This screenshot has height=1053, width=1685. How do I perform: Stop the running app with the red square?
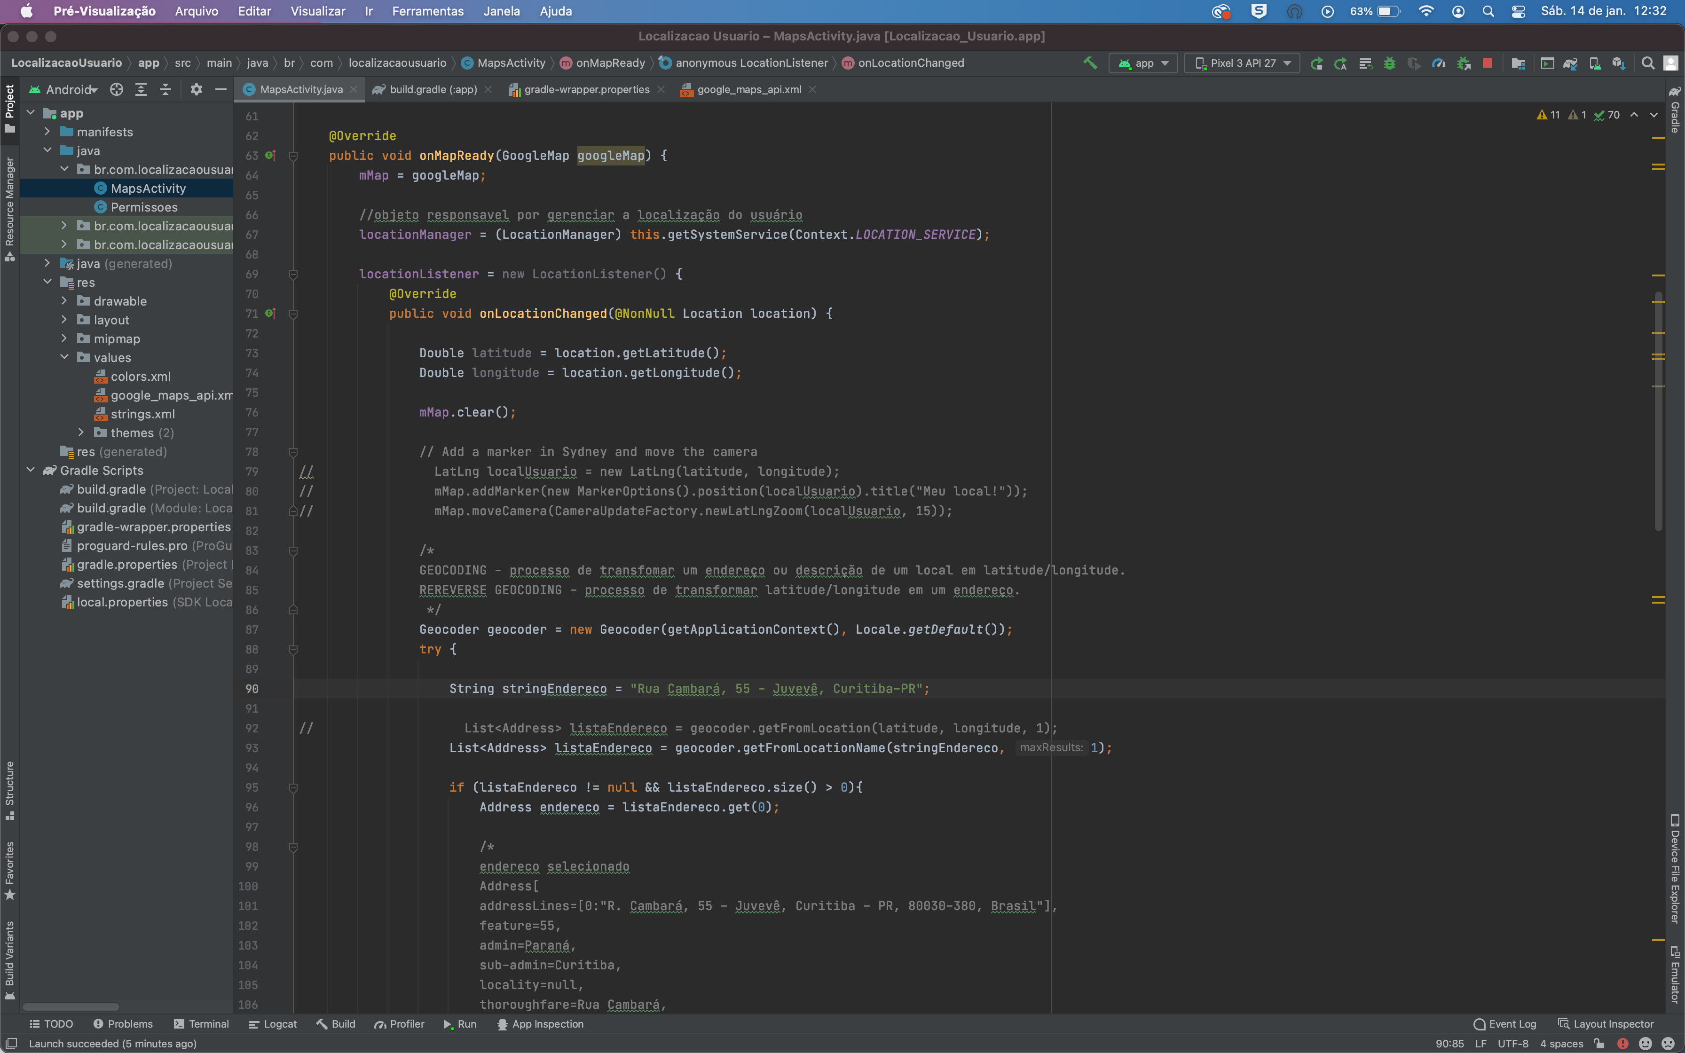1488,63
